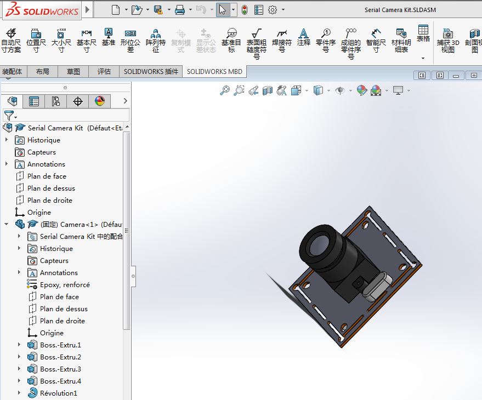This screenshot has height=400, width=482.
Task: Expand the top-level Annotations node
Action: [7, 164]
